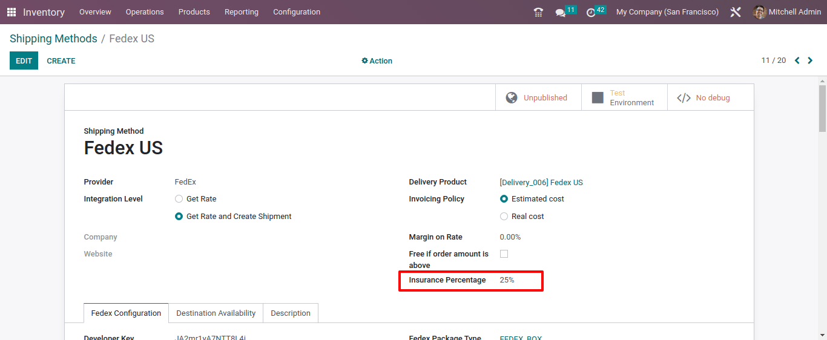Click the No debug code icon
This screenshot has width=827, height=340.
684,98
